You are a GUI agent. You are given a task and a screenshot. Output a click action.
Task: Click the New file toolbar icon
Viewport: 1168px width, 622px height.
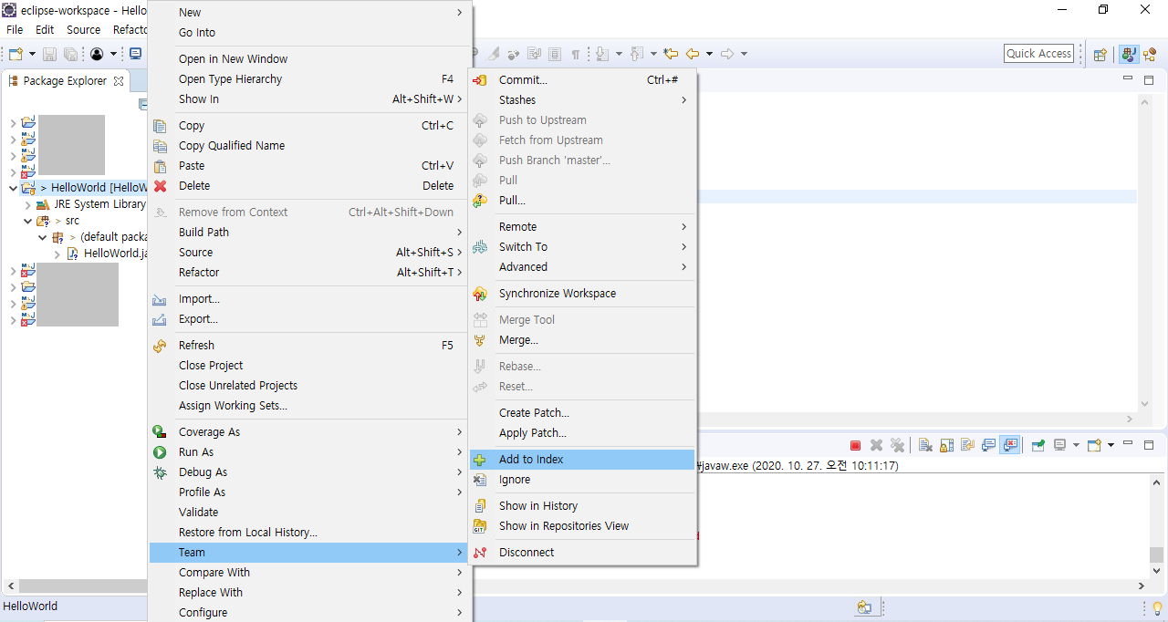(16, 54)
